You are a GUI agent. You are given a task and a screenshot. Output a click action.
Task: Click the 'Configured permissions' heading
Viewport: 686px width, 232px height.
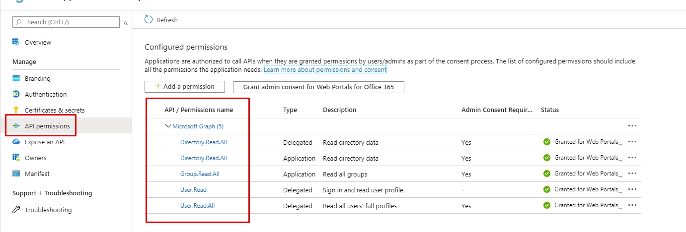coord(186,47)
